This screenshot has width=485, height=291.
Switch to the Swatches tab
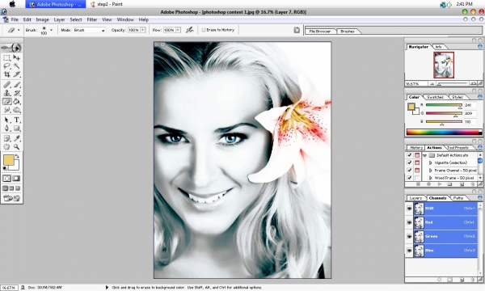click(435, 97)
